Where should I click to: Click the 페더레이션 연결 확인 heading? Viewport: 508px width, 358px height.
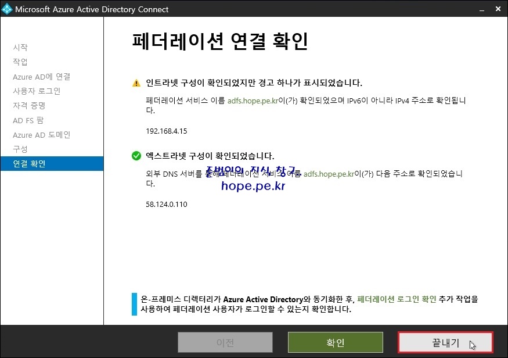[220, 41]
